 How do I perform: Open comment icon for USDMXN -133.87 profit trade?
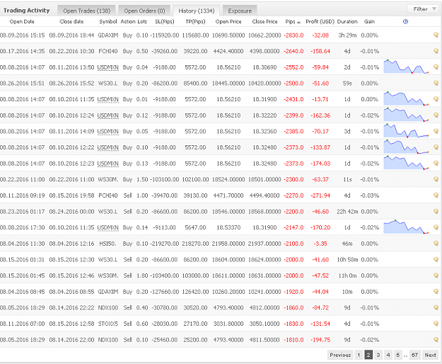pyautogui.click(x=436, y=147)
